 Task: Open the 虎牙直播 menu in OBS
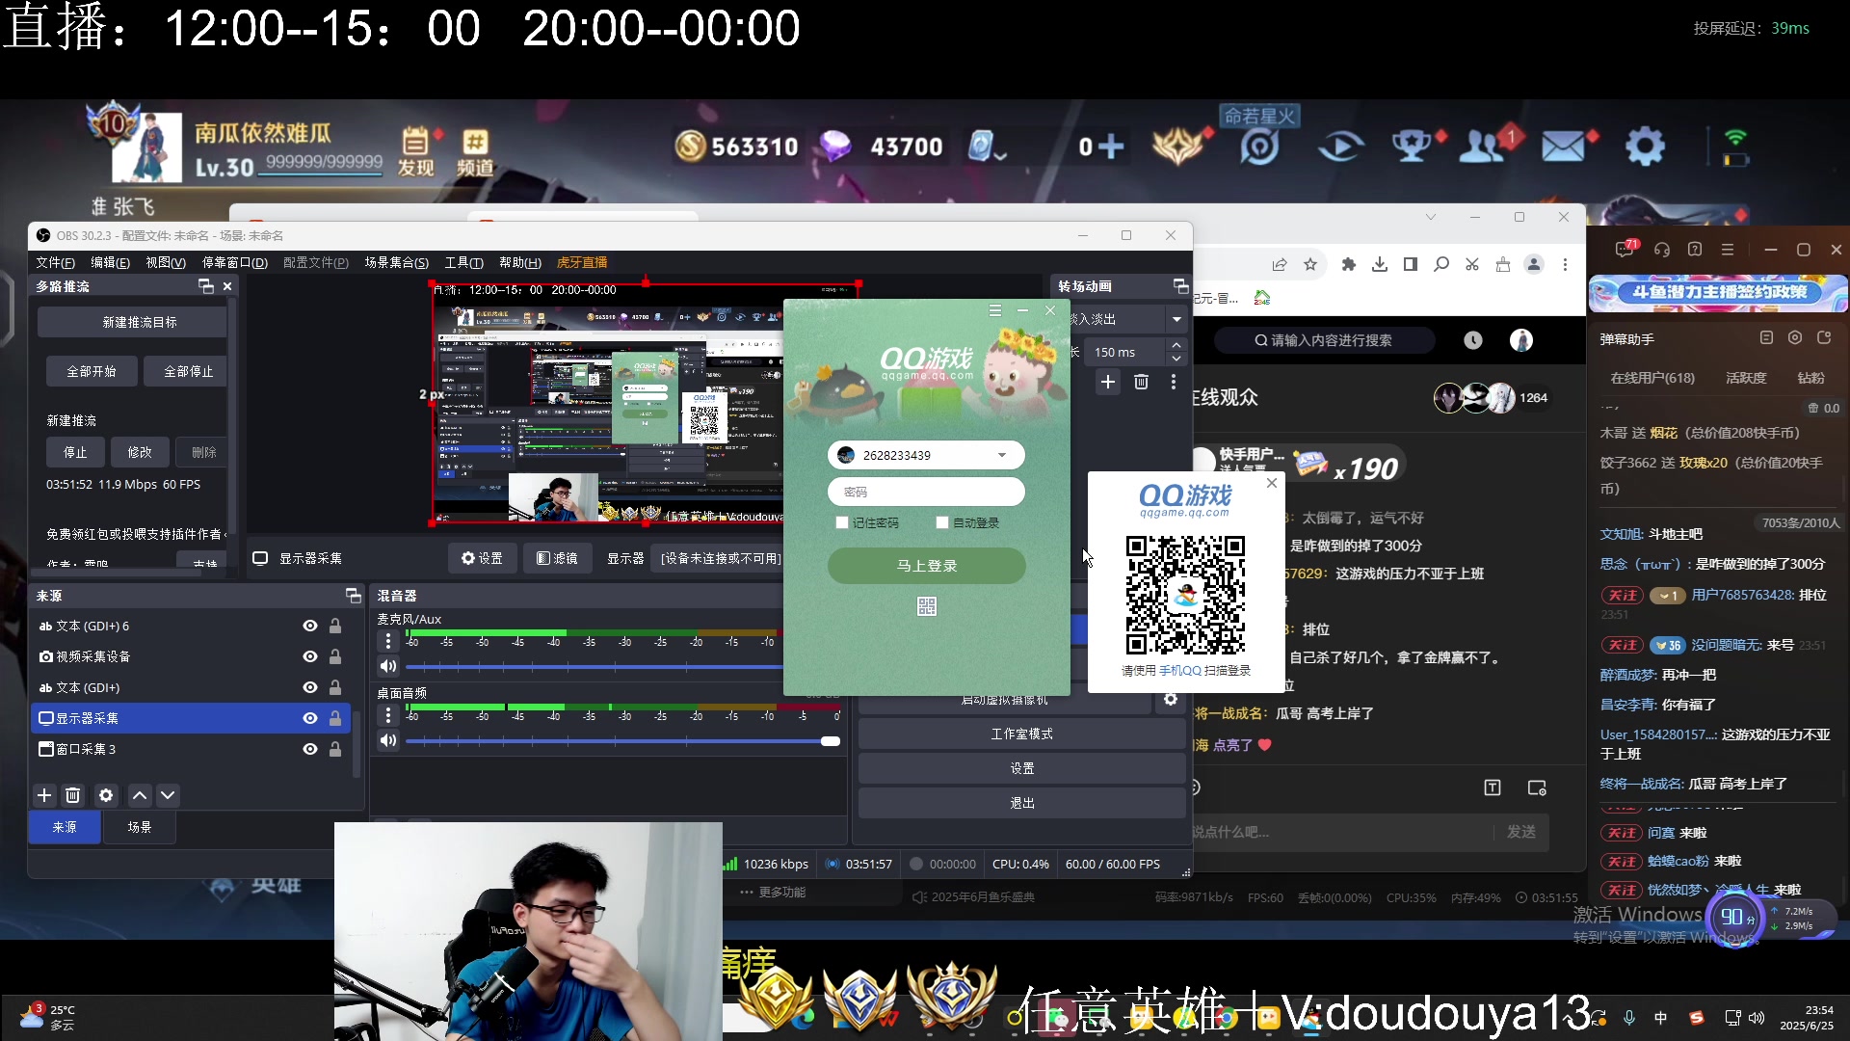pos(582,262)
